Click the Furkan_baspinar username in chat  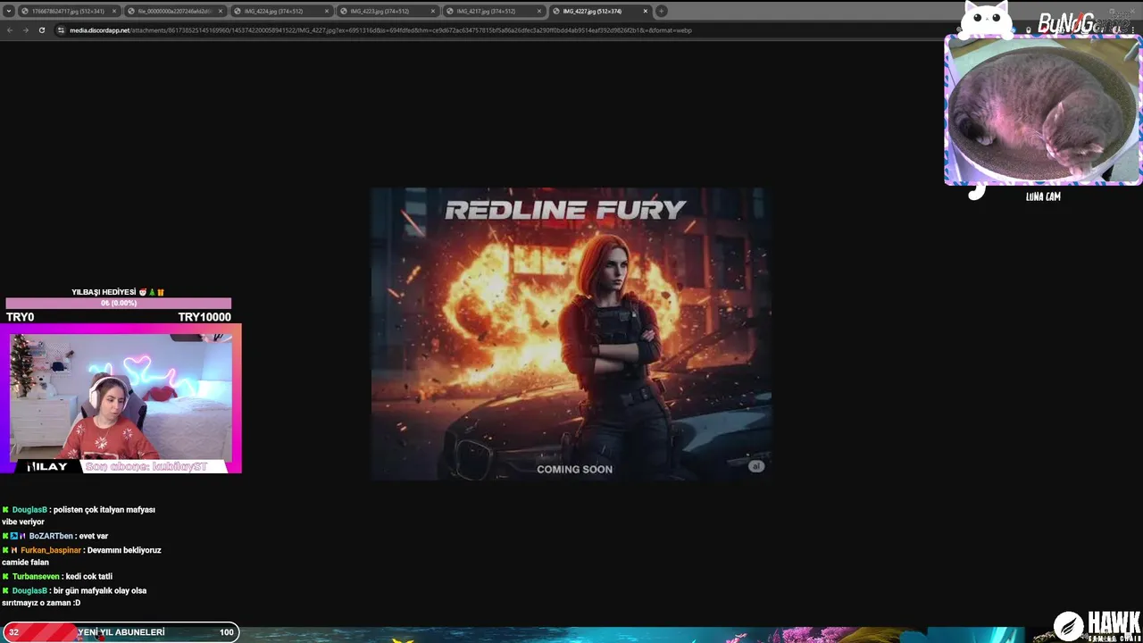52,550
